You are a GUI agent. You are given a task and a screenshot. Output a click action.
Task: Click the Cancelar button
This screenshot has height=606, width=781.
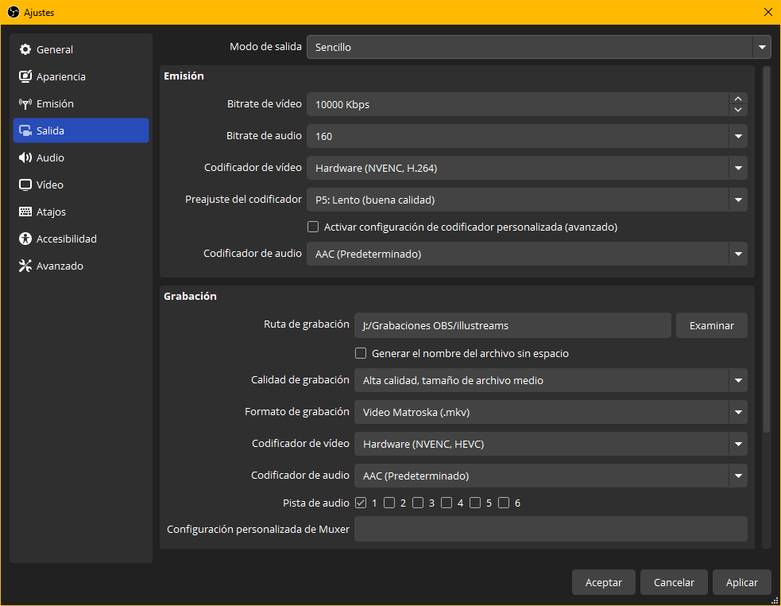[x=674, y=582]
